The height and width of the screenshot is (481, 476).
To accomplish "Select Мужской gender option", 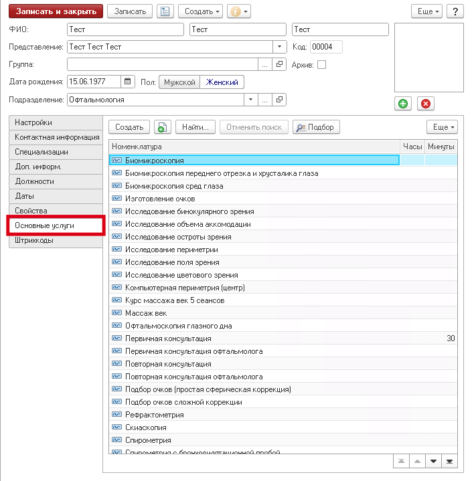I will coord(179,82).
